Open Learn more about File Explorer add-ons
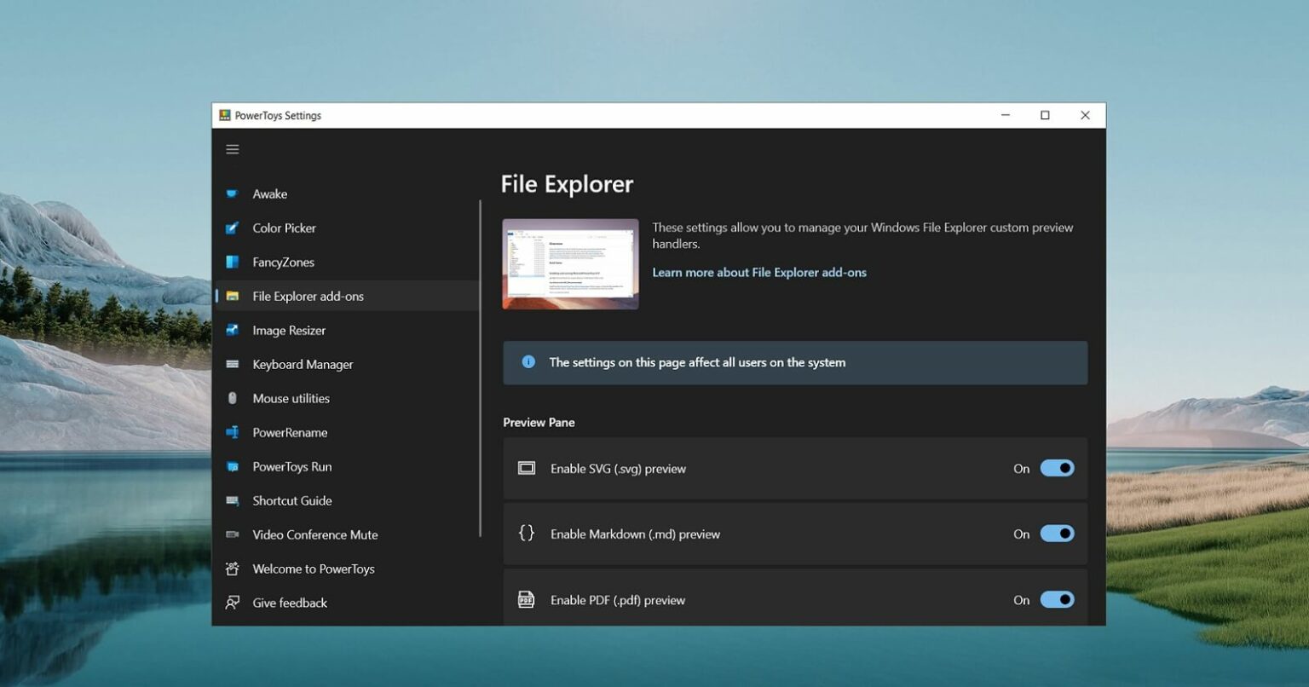The image size is (1309, 687). pyautogui.click(x=759, y=272)
